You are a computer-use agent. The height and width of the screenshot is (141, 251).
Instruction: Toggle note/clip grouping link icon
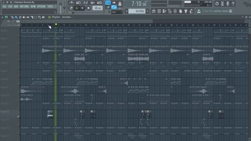pos(114,7)
